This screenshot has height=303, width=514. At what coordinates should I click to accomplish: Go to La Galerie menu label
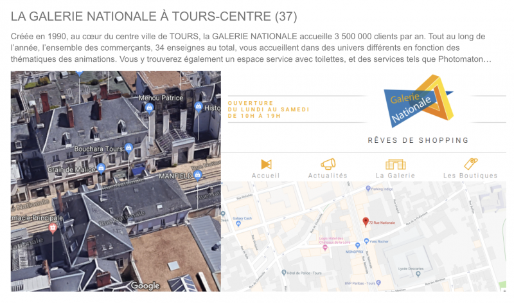(395, 176)
